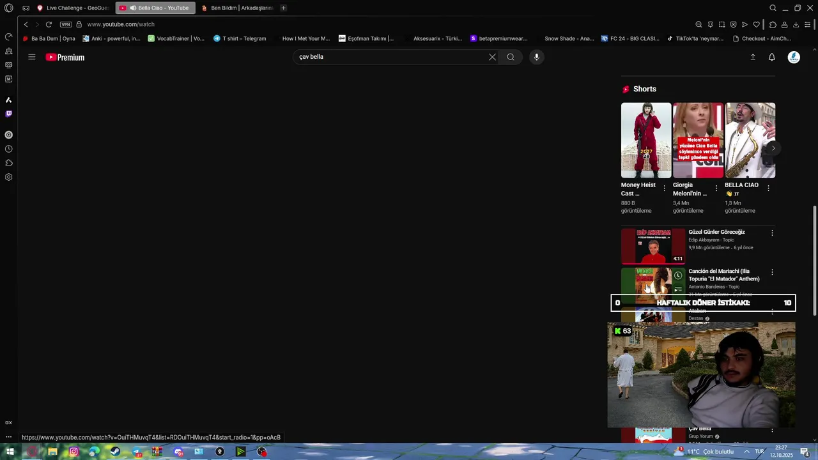The image size is (818, 460).
Task: Open the browser downloads icon
Action: tap(796, 24)
